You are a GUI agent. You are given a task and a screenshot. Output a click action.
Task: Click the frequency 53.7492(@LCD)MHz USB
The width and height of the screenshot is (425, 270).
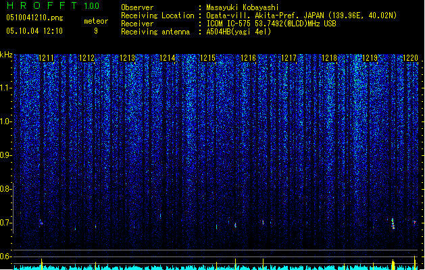pos(296,24)
